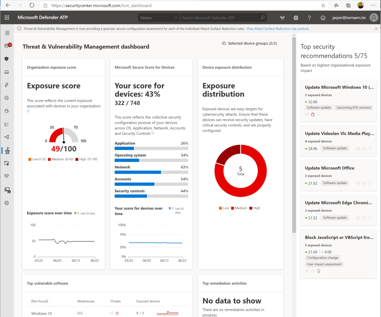Open the user account avatar in header
The image size is (381, 317).
374,17
